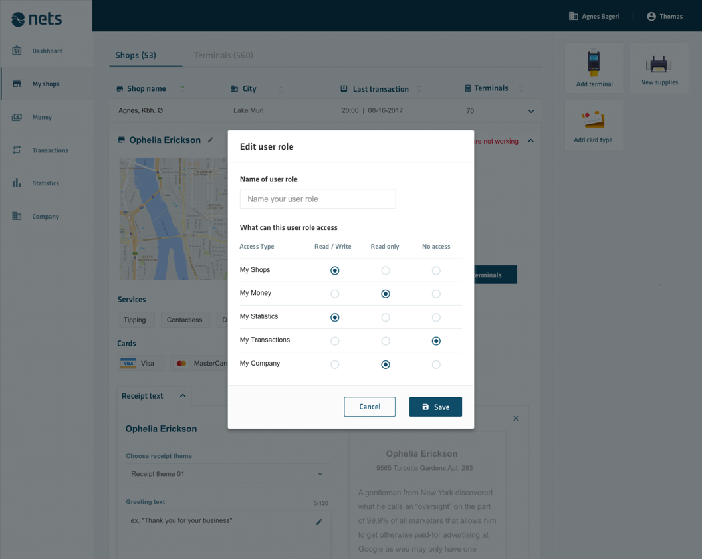Click the MasterCard logo

coord(181,363)
